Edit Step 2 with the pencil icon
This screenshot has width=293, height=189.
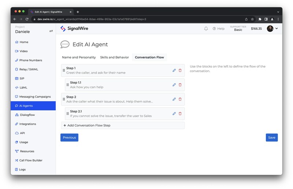(x=174, y=99)
